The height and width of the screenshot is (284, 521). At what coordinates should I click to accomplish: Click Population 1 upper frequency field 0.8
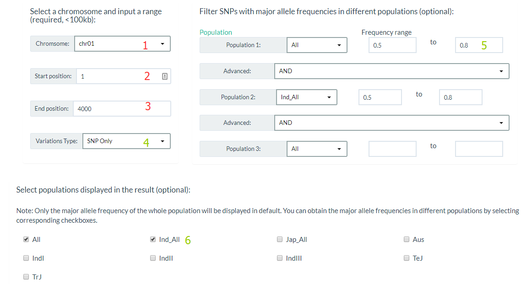click(x=479, y=45)
